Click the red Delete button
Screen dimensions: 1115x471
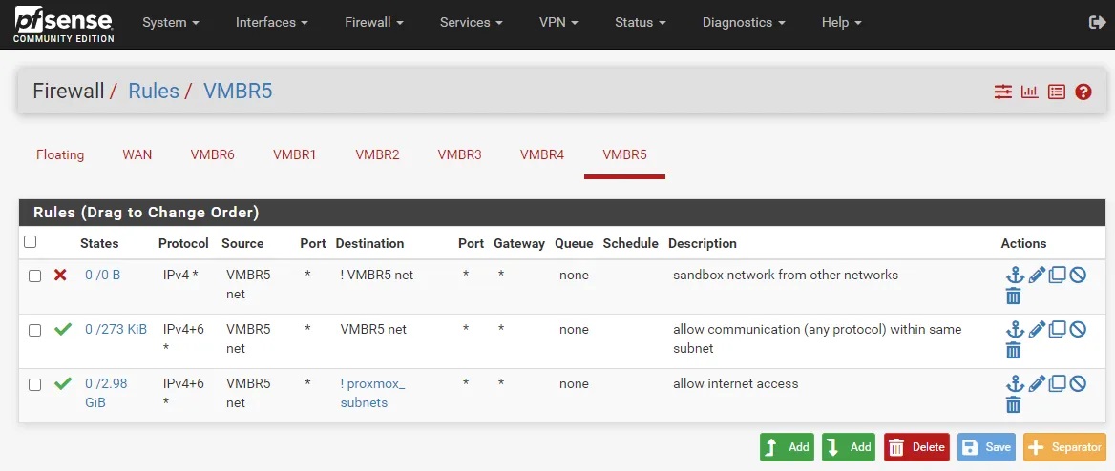[x=916, y=447]
